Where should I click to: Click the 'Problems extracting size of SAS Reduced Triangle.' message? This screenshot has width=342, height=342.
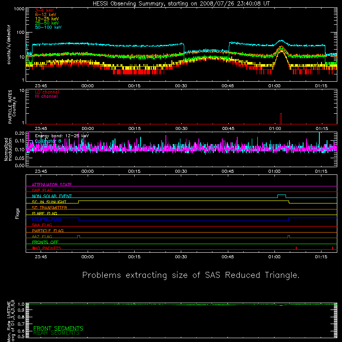[x=191, y=275]
